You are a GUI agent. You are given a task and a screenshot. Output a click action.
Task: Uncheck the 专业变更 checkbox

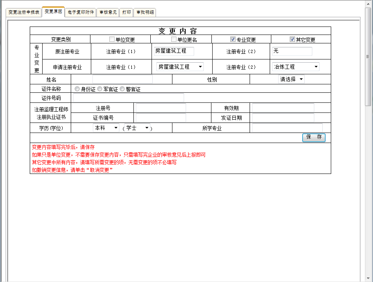click(233, 39)
